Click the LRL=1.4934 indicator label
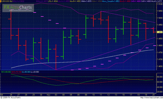 [53, 1]
